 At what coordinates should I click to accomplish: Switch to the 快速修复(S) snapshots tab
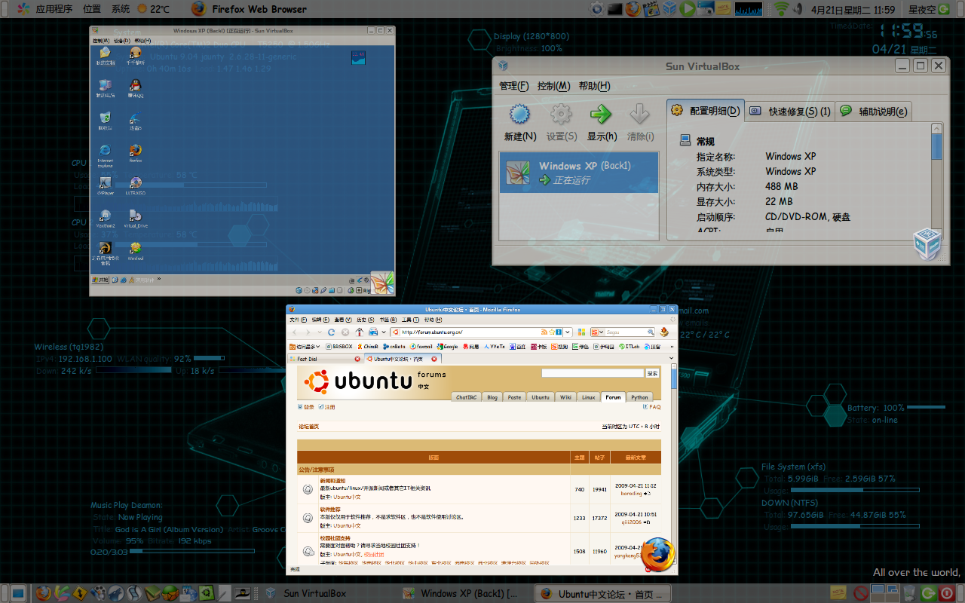pyautogui.click(x=790, y=112)
